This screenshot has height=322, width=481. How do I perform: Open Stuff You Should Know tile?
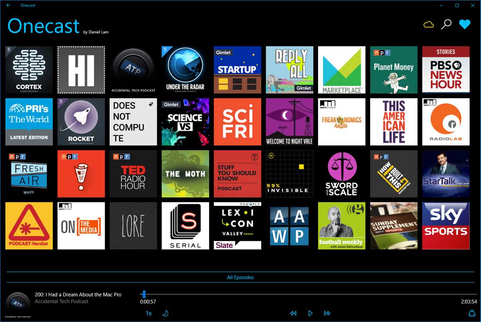238,174
